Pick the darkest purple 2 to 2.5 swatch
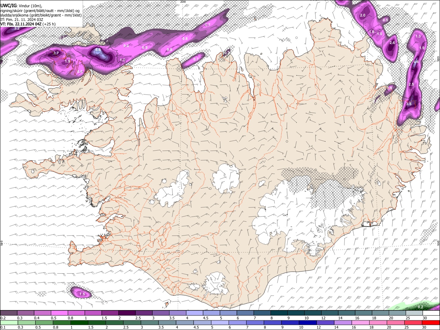Screen dimensions: 440x330 (x=126, y=313)
